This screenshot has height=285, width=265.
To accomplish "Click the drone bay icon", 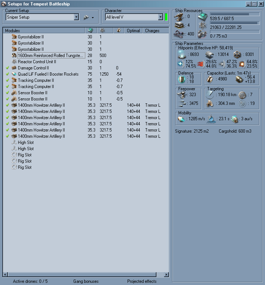I will click(202, 34).
